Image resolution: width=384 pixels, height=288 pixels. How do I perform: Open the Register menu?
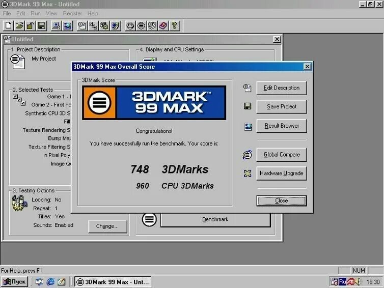coord(72,13)
